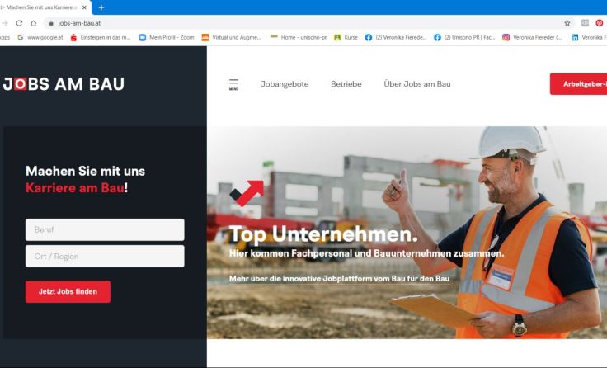Click into the Ort / Region field
The image size is (607, 368).
coord(105,256)
